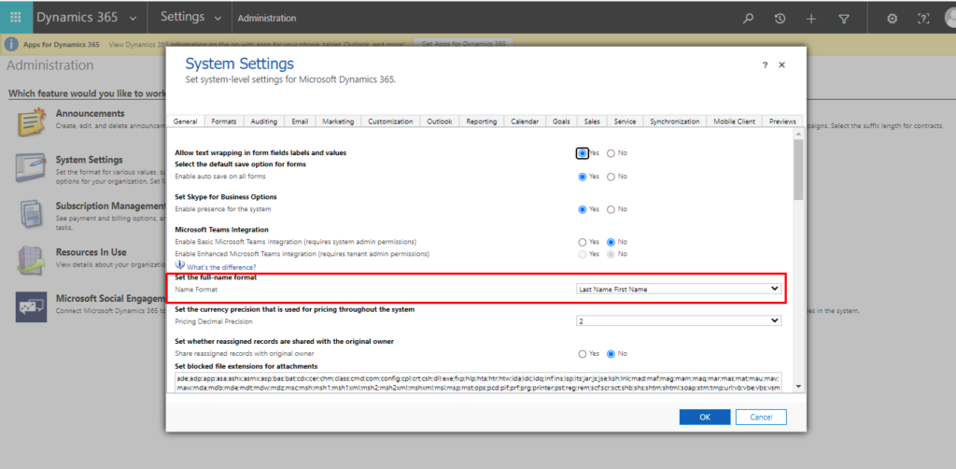Image resolution: width=956 pixels, height=469 pixels.
Task: Select No for share reassigned records with original owner
Action: click(x=611, y=354)
